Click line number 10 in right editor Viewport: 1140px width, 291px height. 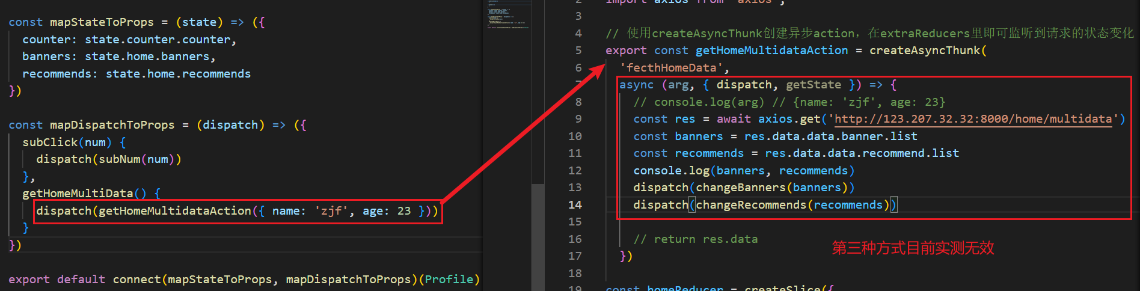click(575, 136)
